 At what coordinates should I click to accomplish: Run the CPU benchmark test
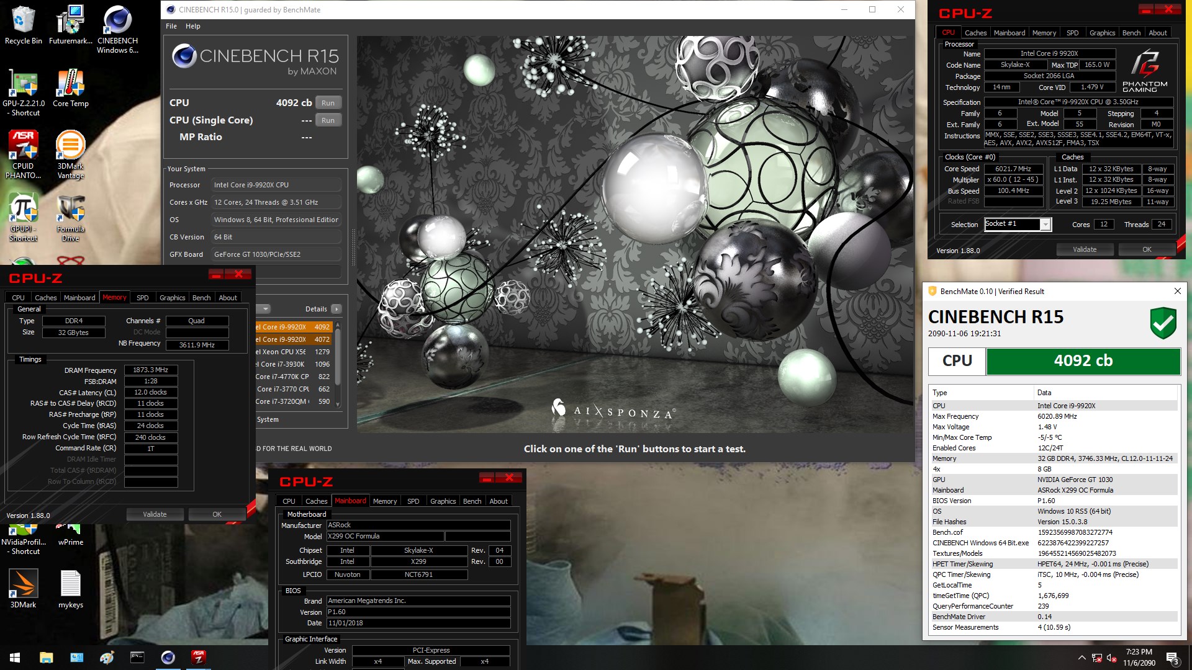click(328, 103)
